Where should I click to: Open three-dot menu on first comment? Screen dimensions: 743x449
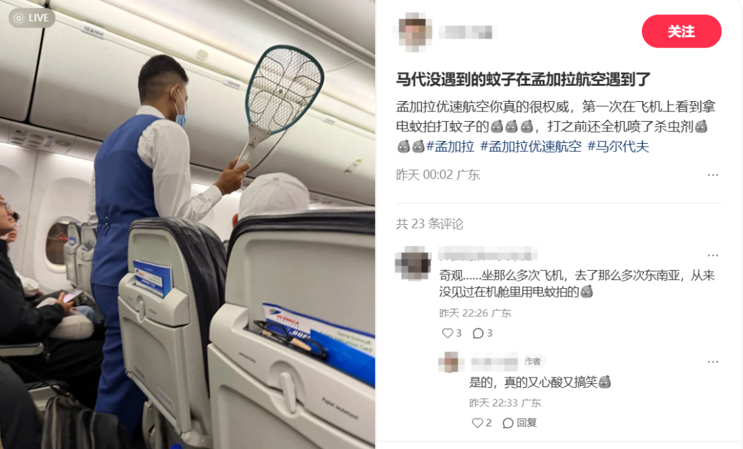(x=713, y=255)
